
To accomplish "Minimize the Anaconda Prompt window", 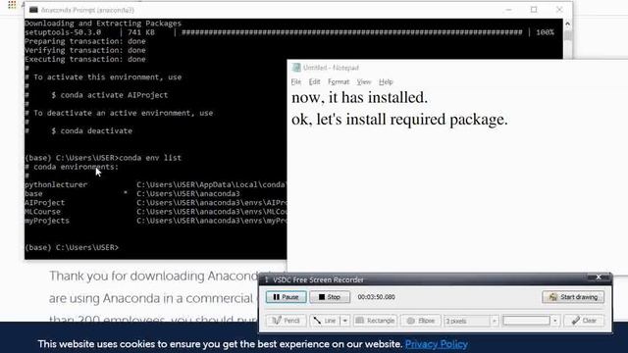I will click(508, 10).
